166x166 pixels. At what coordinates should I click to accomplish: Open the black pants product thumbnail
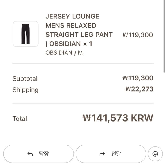point(26,34)
